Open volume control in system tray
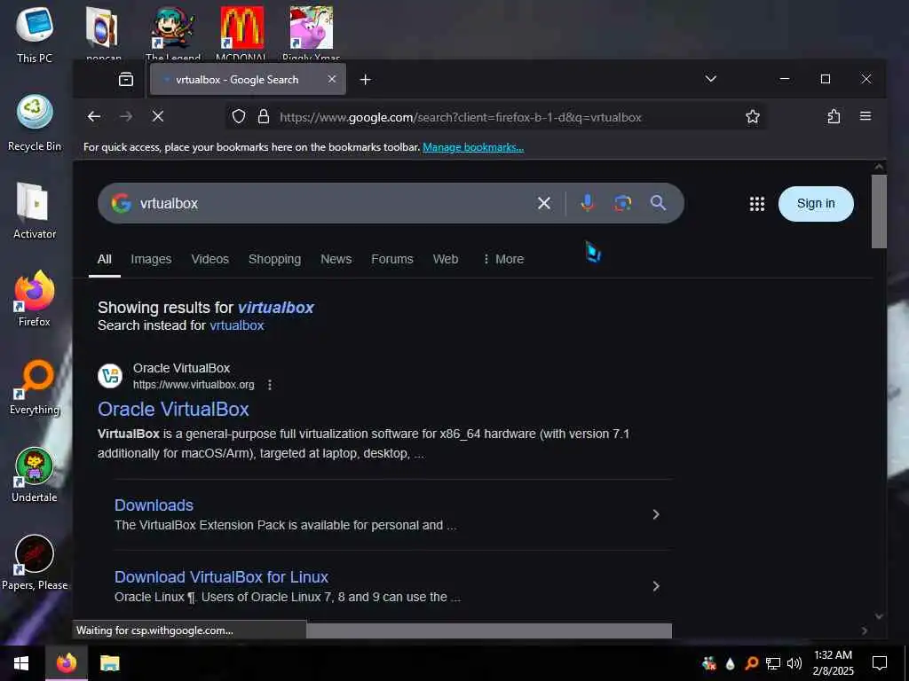 [x=794, y=663]
